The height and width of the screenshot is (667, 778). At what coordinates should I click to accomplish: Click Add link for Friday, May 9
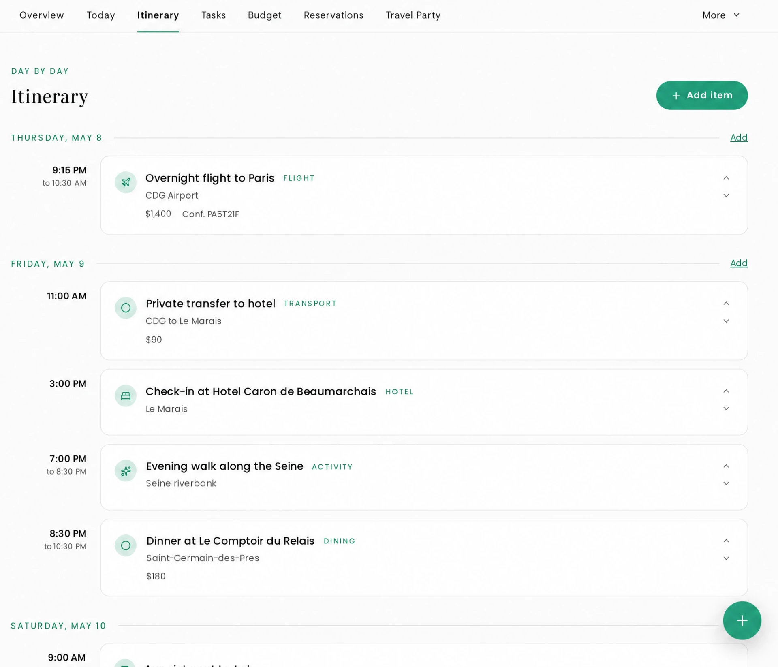(x=739, y=263)
